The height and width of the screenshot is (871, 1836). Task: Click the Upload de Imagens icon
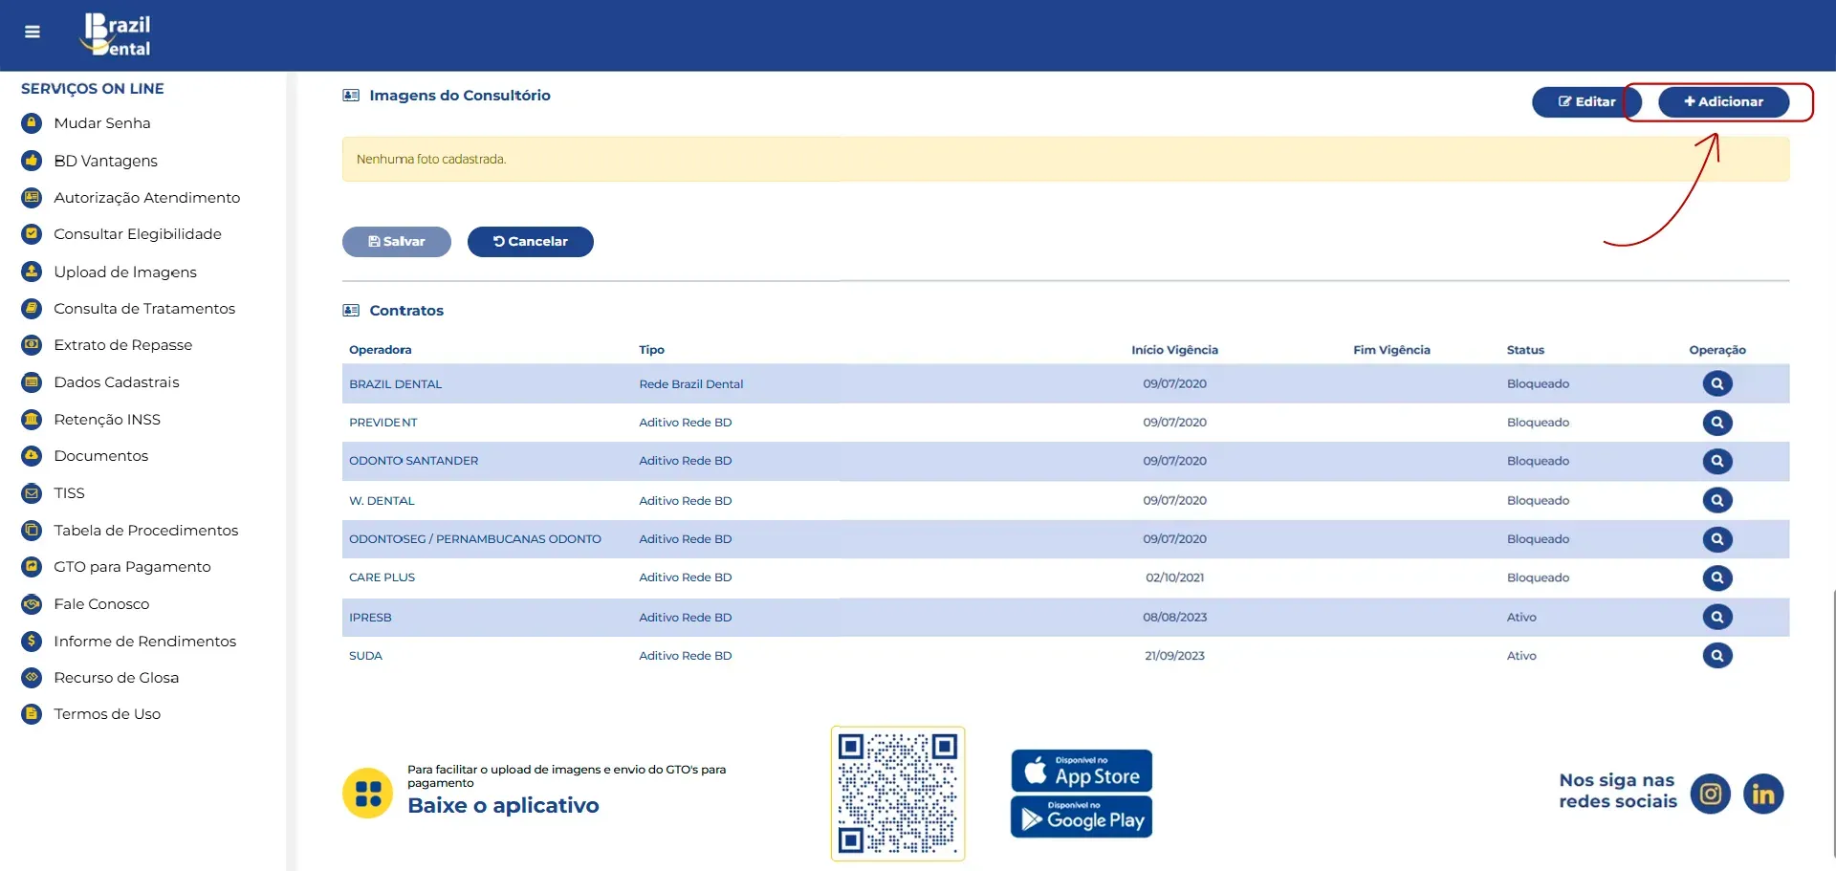[x=32, y=272]
